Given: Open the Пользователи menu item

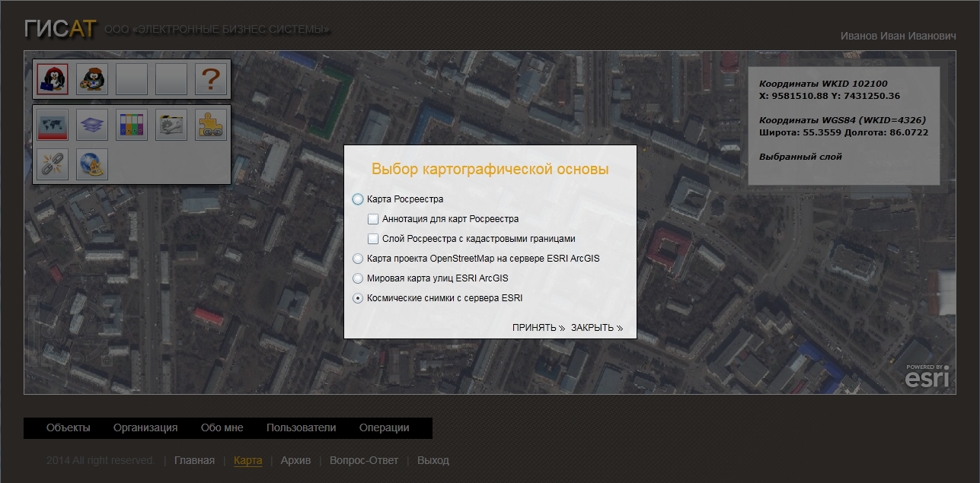Looking at the screenshot, I should pyautogui.click(x=301, y=427).
